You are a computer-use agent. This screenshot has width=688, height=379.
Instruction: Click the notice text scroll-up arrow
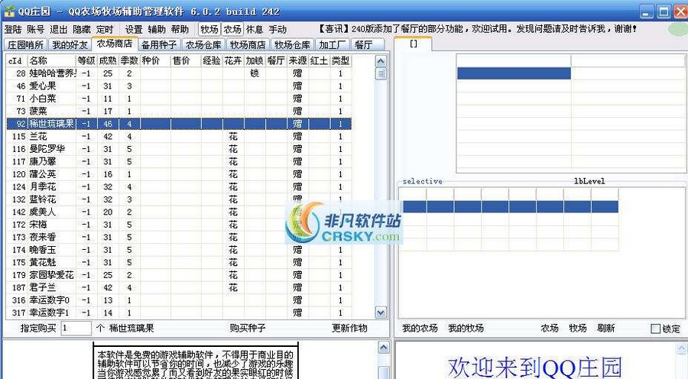click(x=384, y=348)
